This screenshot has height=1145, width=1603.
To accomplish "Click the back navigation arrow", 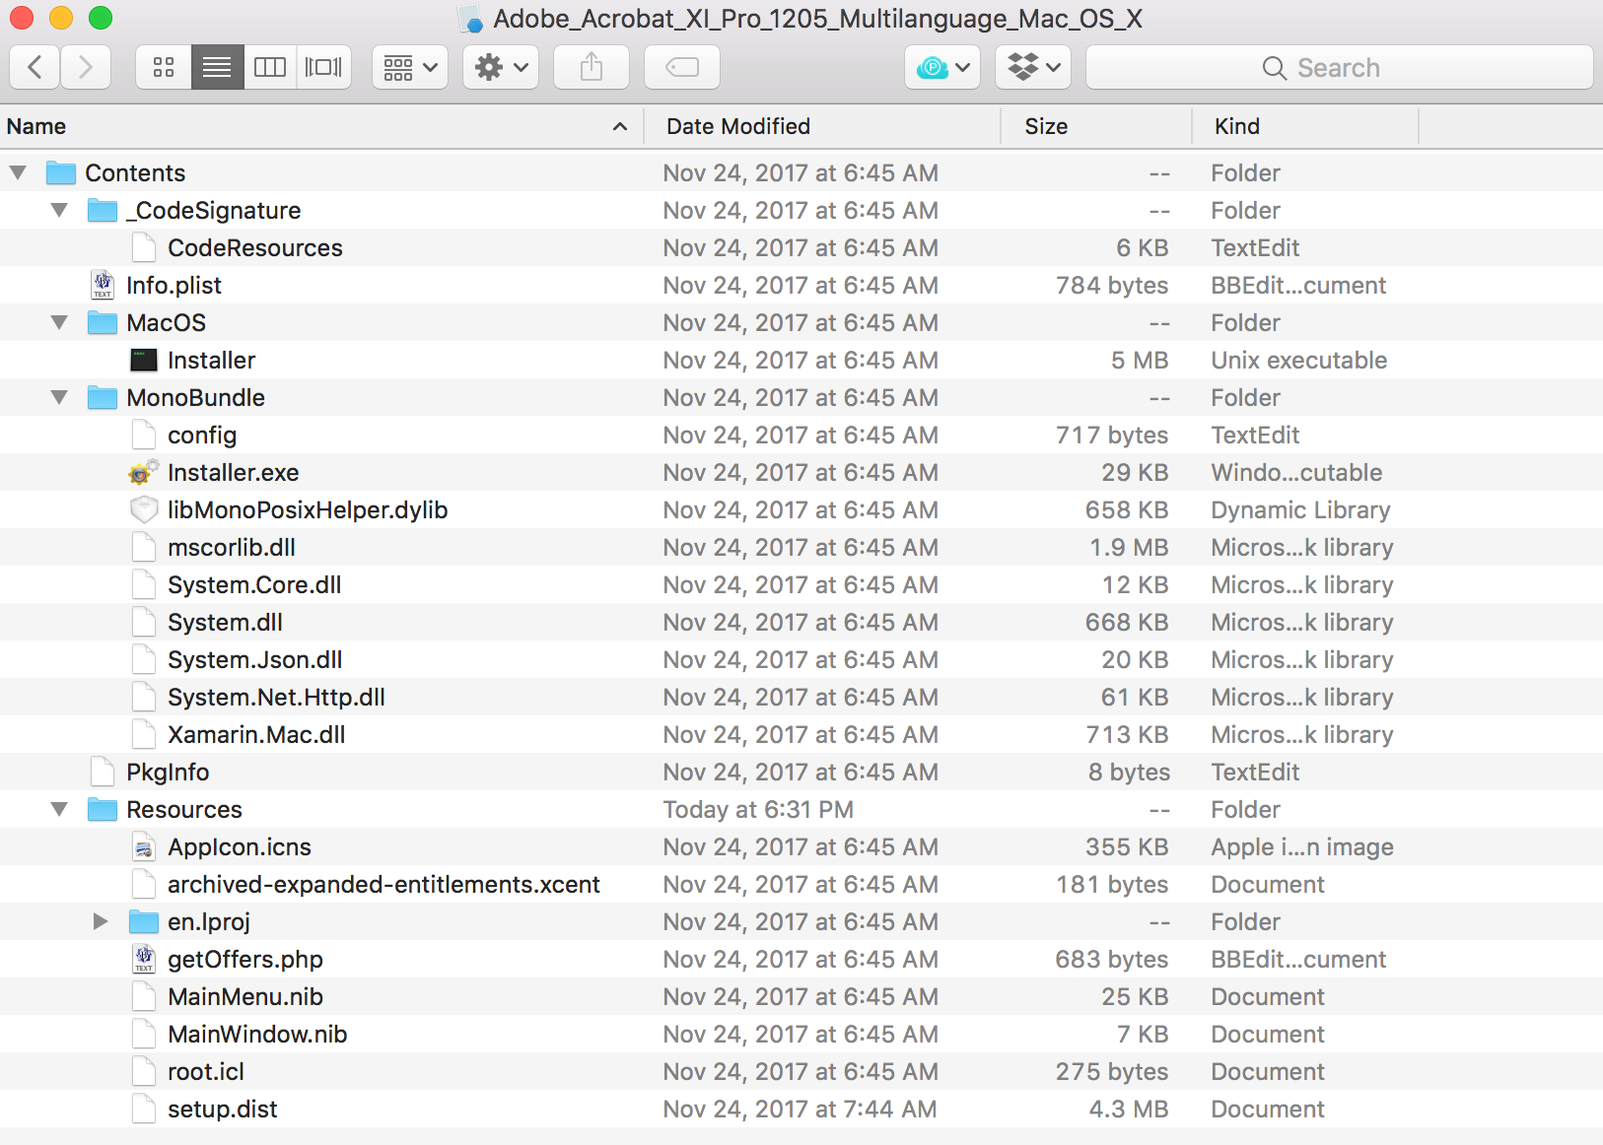I will pyautogui.click(x=35, y=67).
